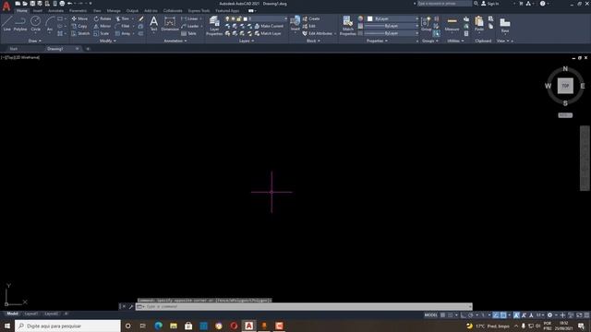Select the Polyline tool
Viewport: 591px width, 332px height.
click(20, 23)
